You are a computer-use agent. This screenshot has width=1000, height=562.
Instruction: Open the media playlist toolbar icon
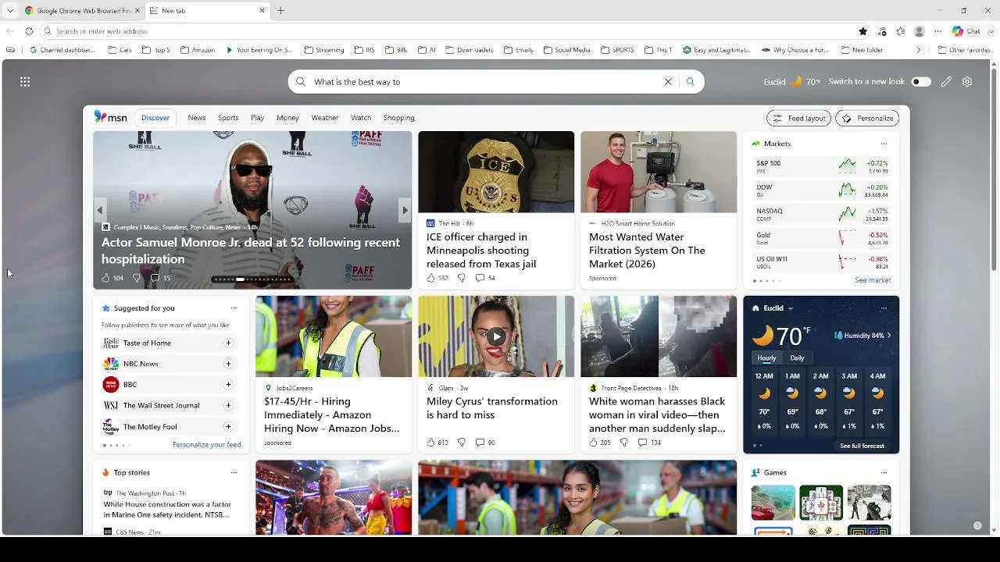[882, 31]
